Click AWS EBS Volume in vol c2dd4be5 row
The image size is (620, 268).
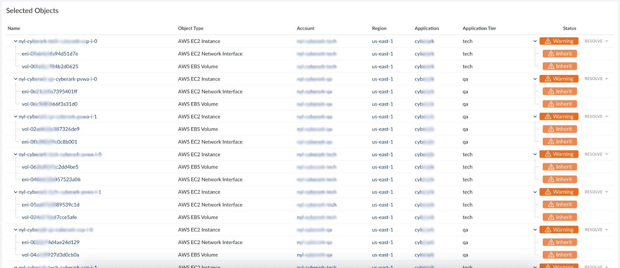click(x=198, y=167)
